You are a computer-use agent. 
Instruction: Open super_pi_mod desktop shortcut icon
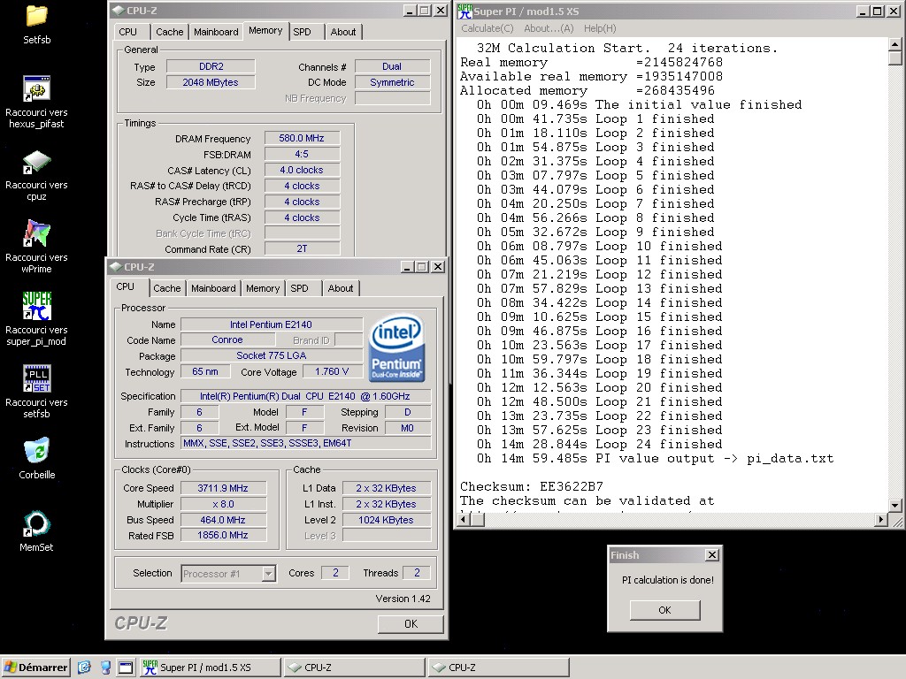[x=36, y=306]
